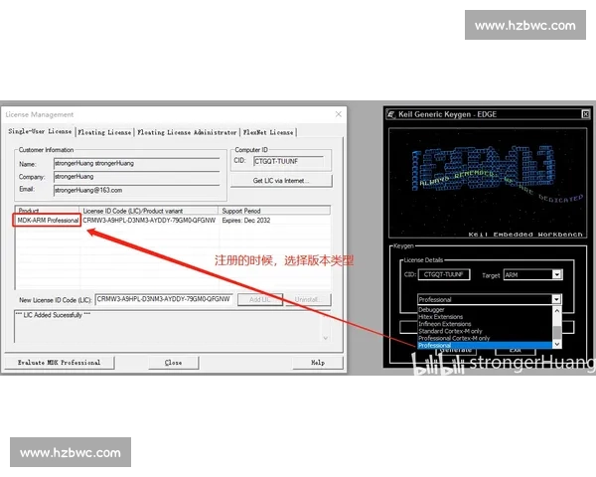Click Evaluate MDK Professional button

tap(60, 363)
